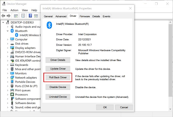173x117 pixels.
Task: Select the Driver tab
Action: (x=73, y=16)
